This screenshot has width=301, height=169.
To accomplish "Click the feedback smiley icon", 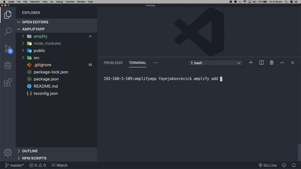I will point(284,165).
